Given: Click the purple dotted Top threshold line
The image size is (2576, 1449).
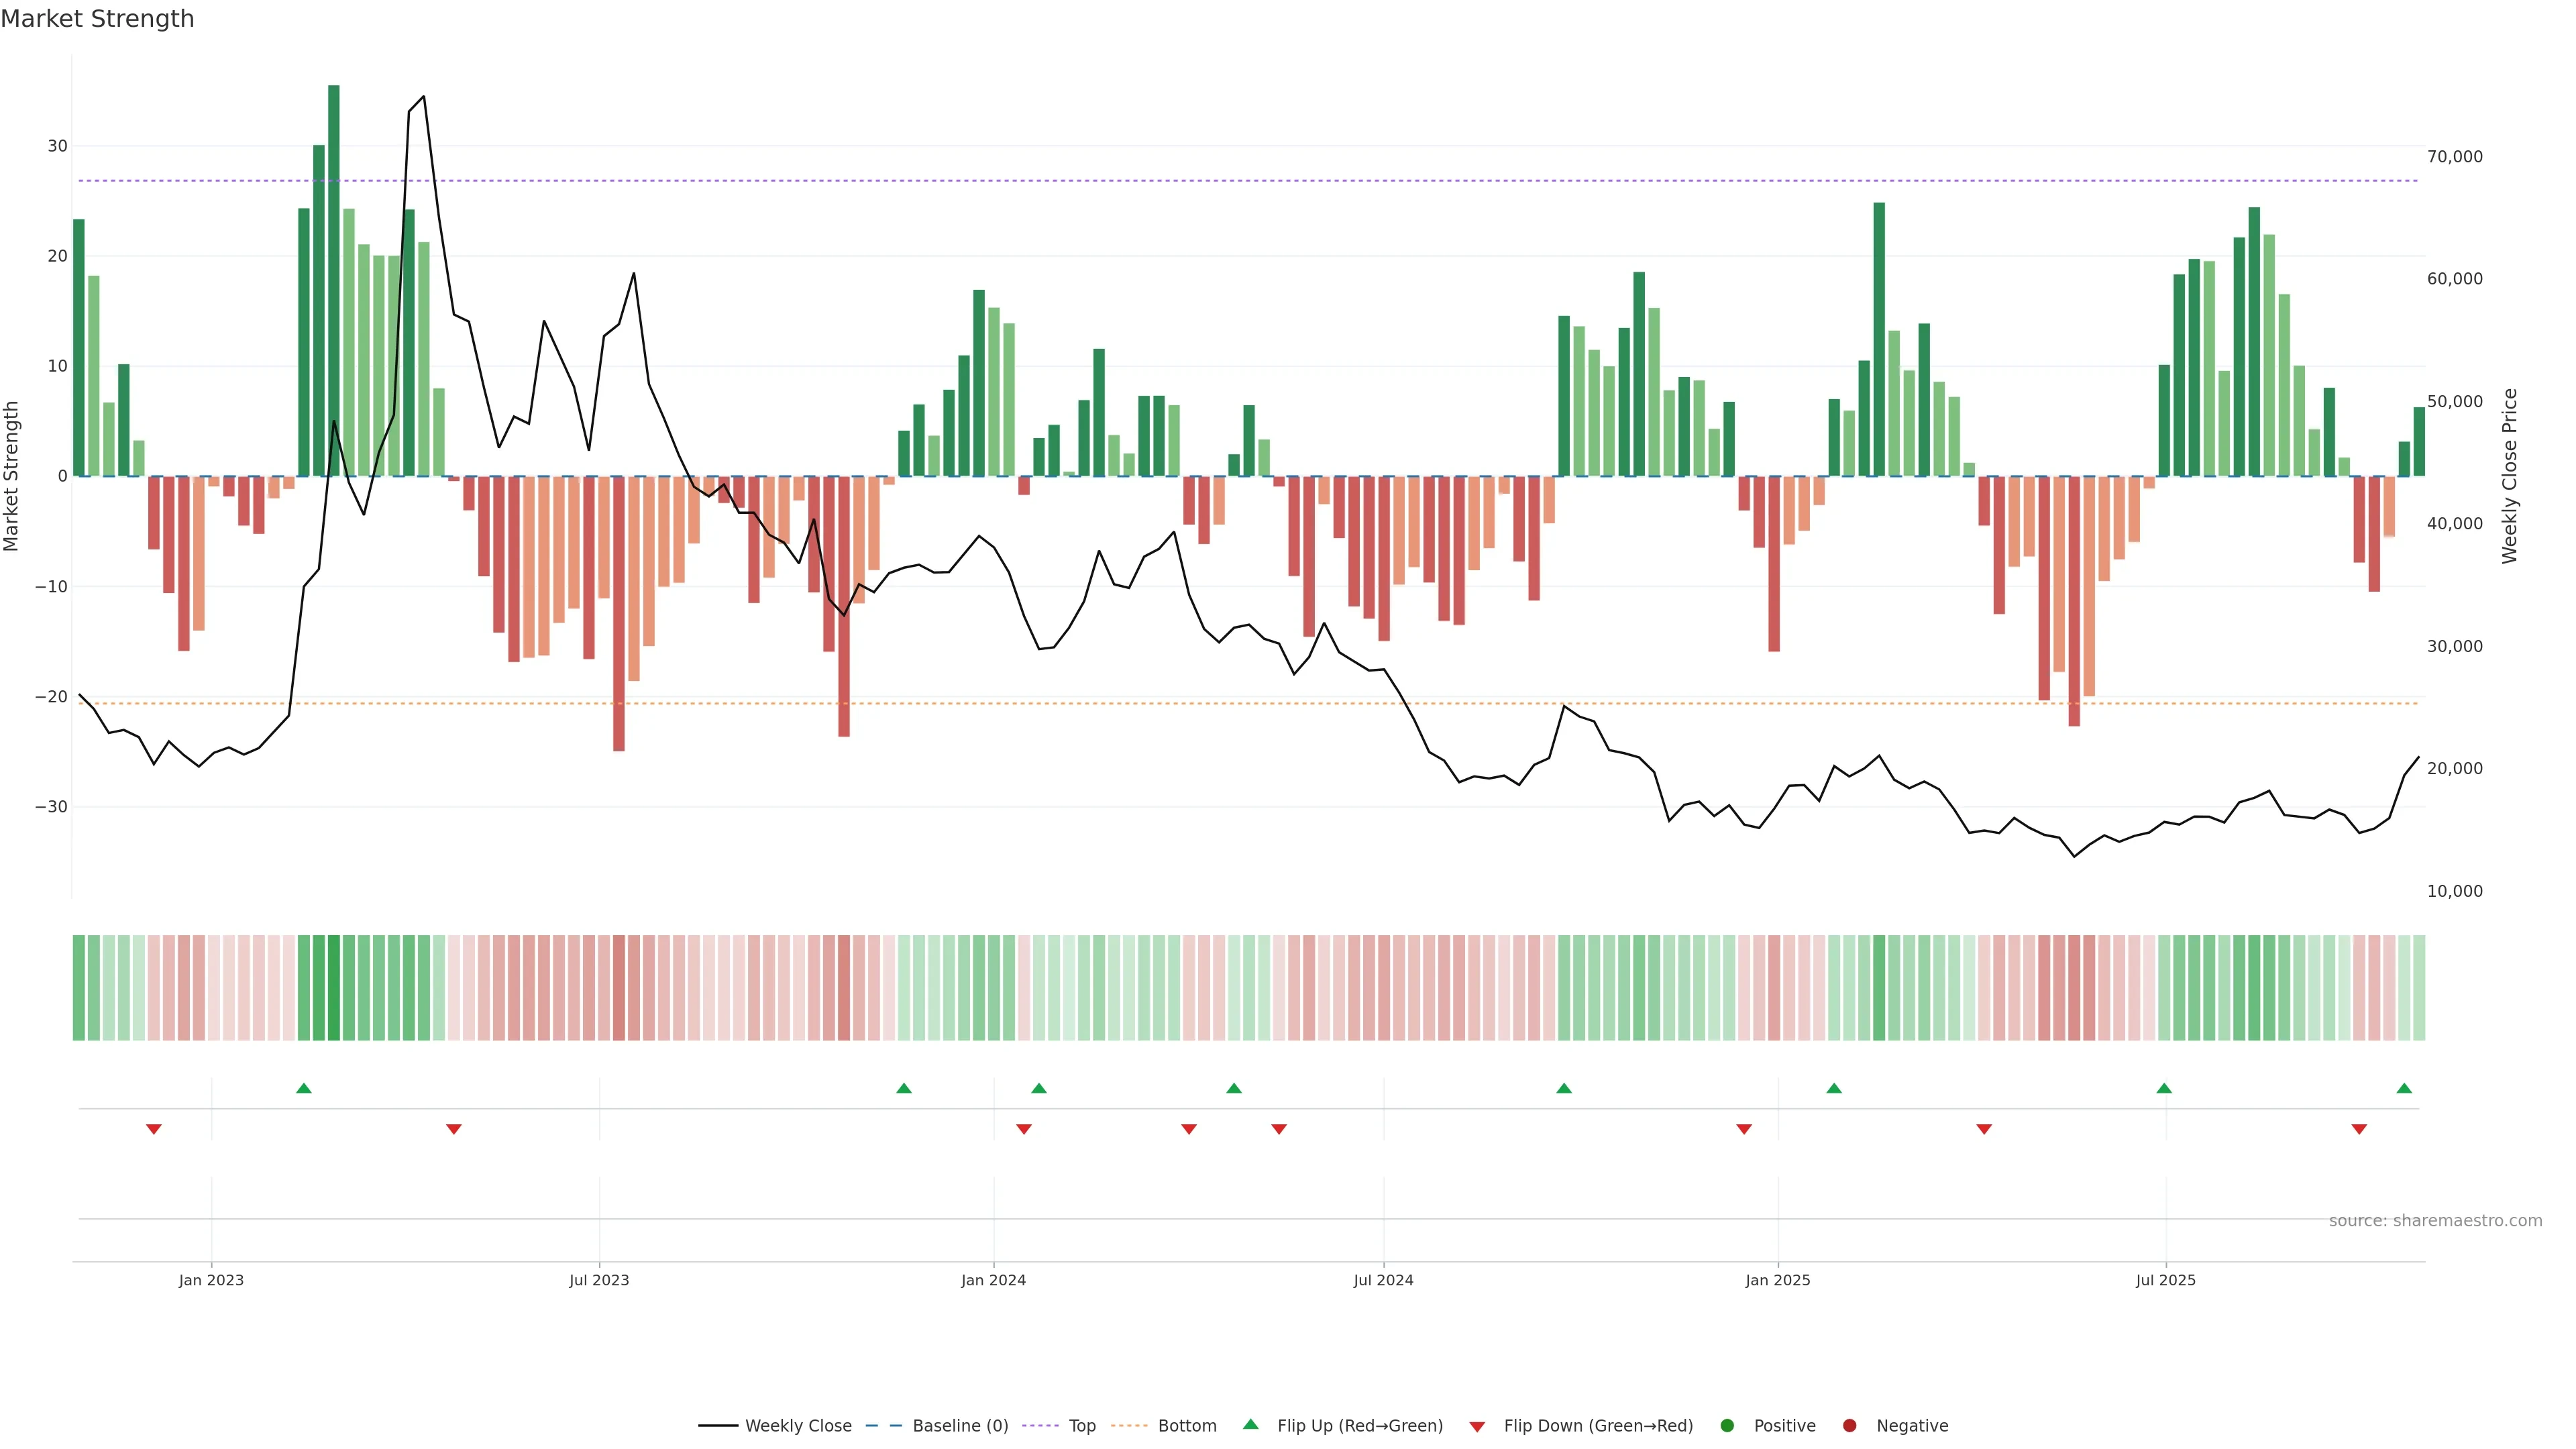Looking at the screenshot, I should click(1200, 181).
